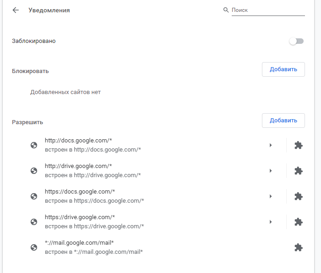Viewport: 321px width, 273px height.
Task: Click globe icon beside http://docs.google.com entry
Action: coord(33,145)
